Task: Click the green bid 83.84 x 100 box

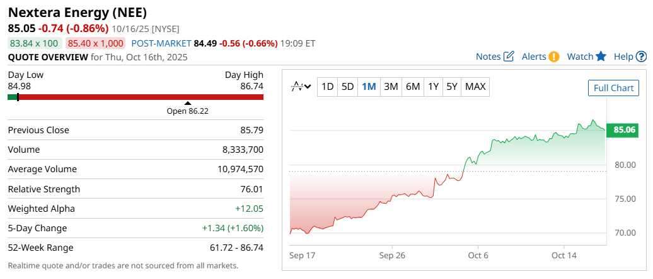Action: (x=34, y=43)
